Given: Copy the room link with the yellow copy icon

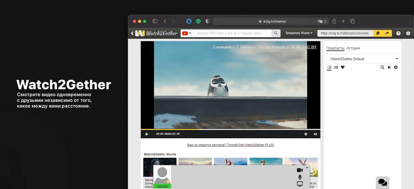Looking at the screenshot, I should pos(378,33).
